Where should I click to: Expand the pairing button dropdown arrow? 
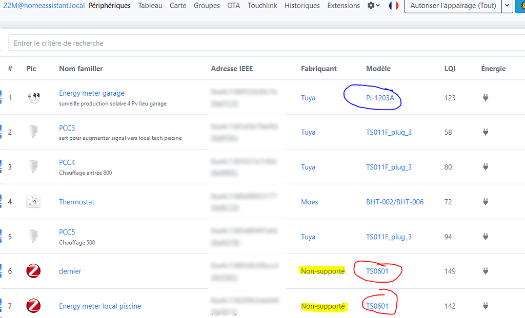pos(507,6)
